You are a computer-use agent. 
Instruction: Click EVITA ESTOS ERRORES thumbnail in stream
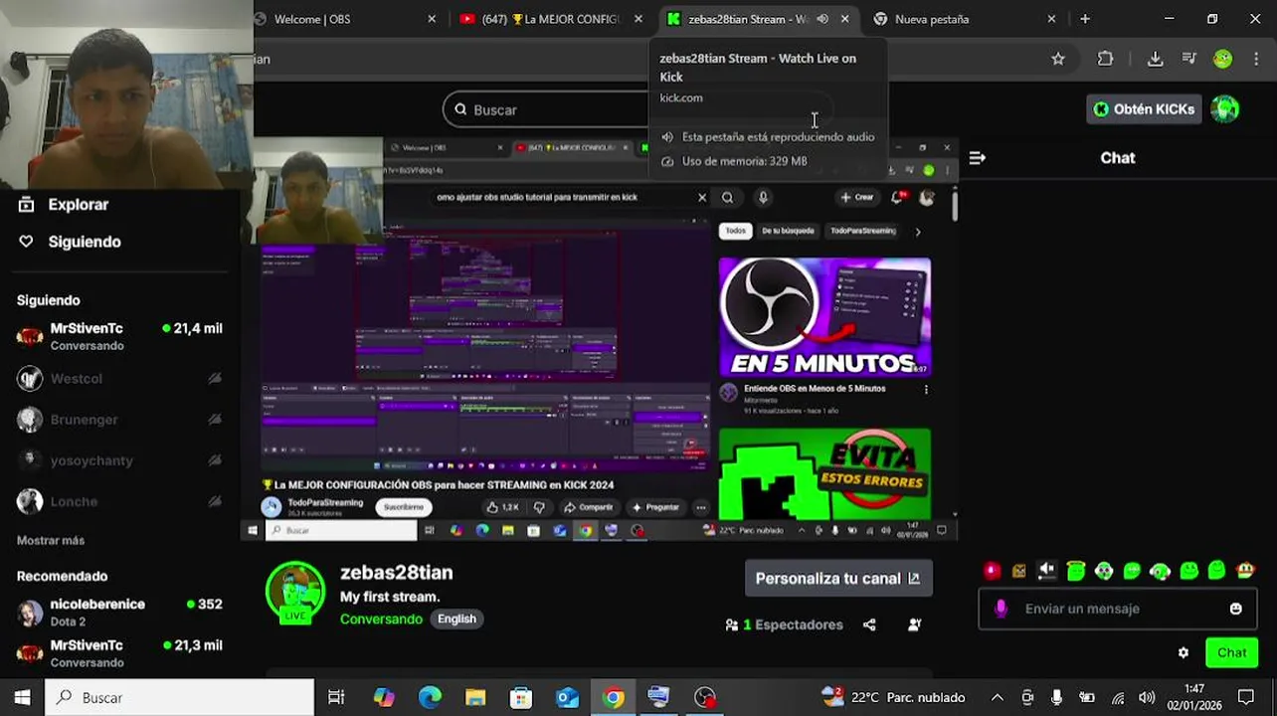[824, 473]
